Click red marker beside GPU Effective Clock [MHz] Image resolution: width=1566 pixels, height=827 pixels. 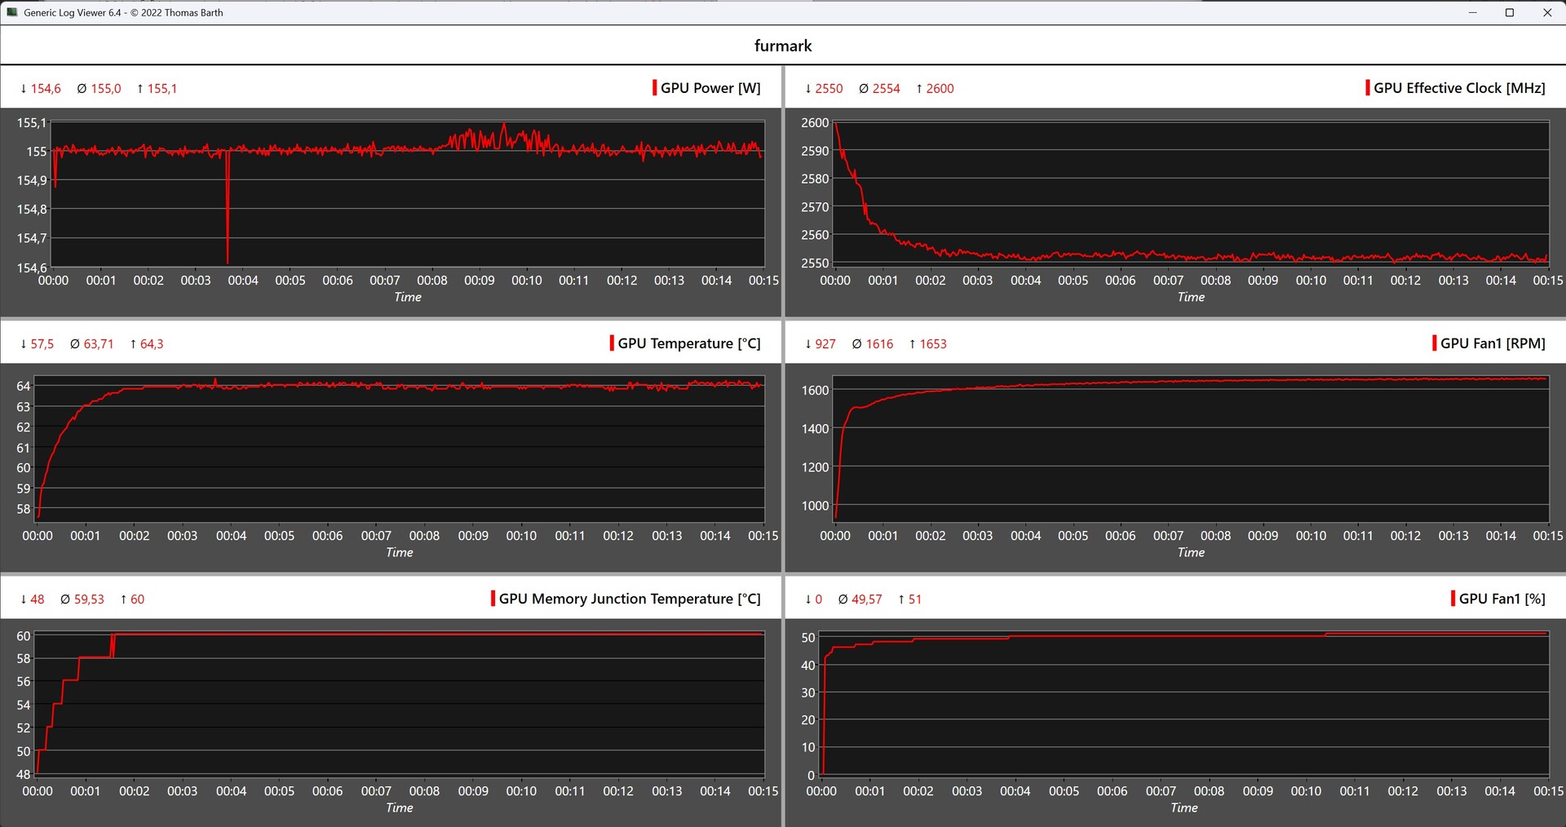pyautogui.click(x=1367, y=88)
